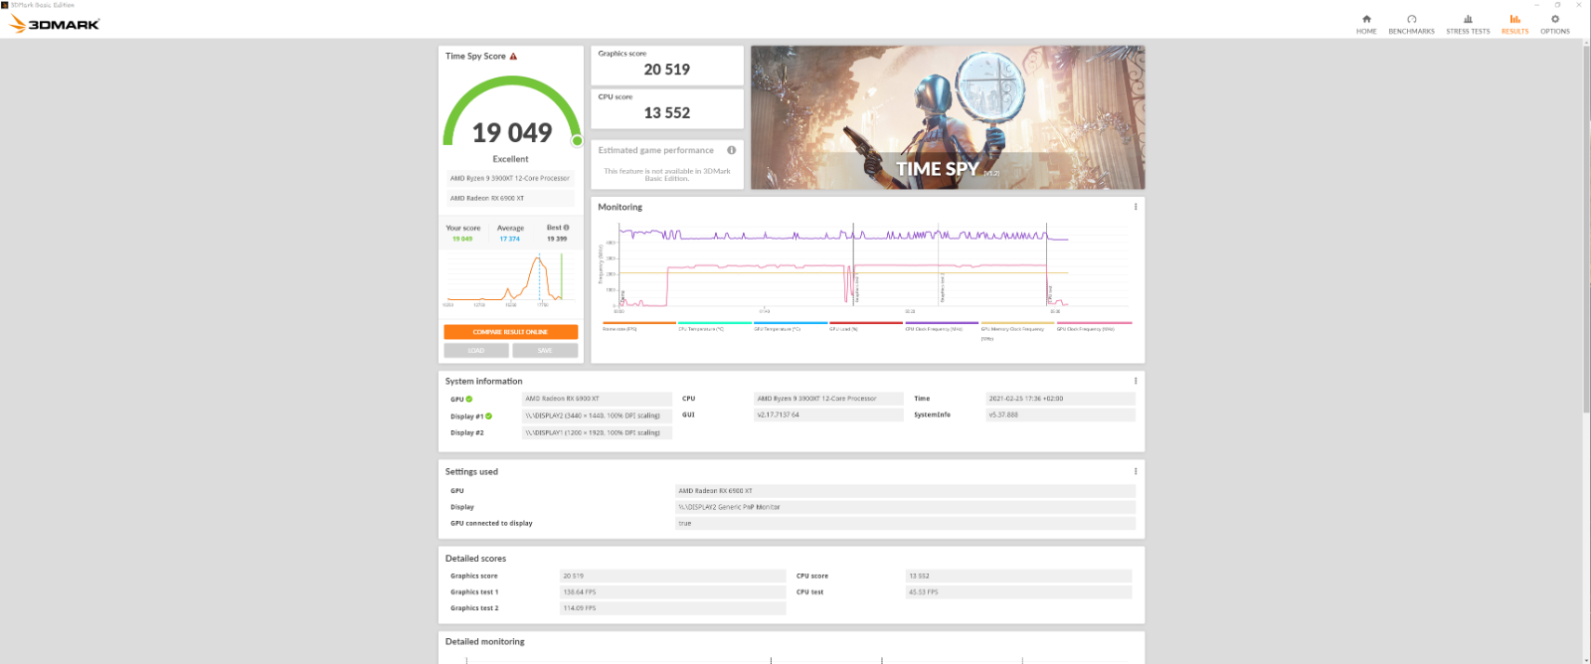This screenshot has width=1591, height=664.
Task: Toggle CPU Clock Frequency legend in Monitoring
Action: 942,326
